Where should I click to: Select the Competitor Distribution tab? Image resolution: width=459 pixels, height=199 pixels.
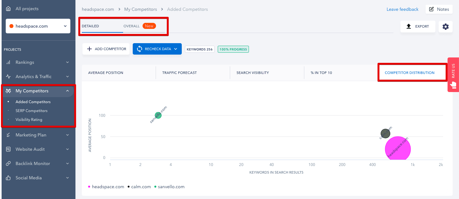410,73
